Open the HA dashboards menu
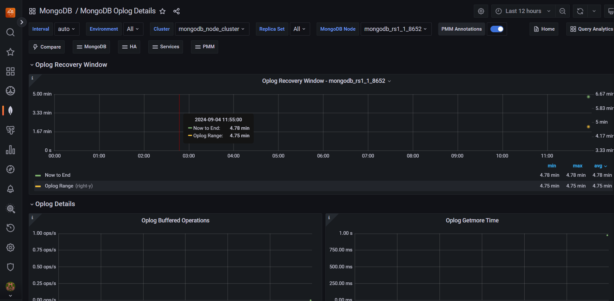This screenshot has height=301, width=614. pos(129,47)
